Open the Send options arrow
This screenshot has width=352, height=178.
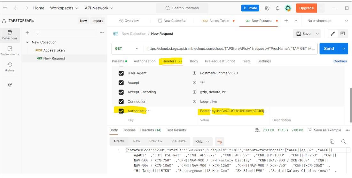click(x=343, y=48)
